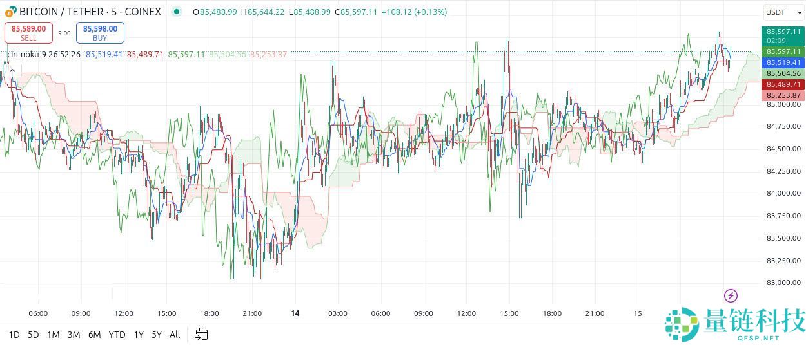Select the Ichimoku 9 26 52 26 indicator legend
This screenshot has width=806, height=345.
point(43,55)
